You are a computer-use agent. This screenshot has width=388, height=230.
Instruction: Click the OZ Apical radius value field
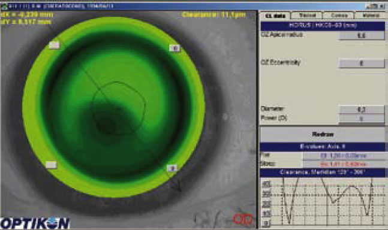click(361, 35)
